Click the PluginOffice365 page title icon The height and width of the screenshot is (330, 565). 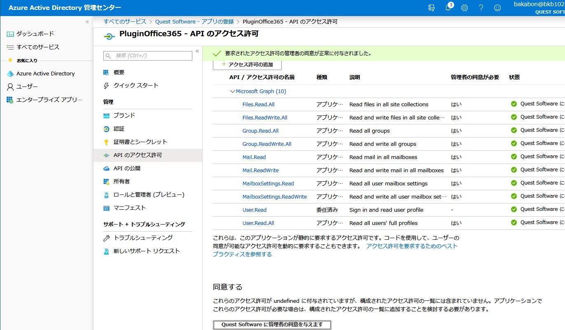109,36
